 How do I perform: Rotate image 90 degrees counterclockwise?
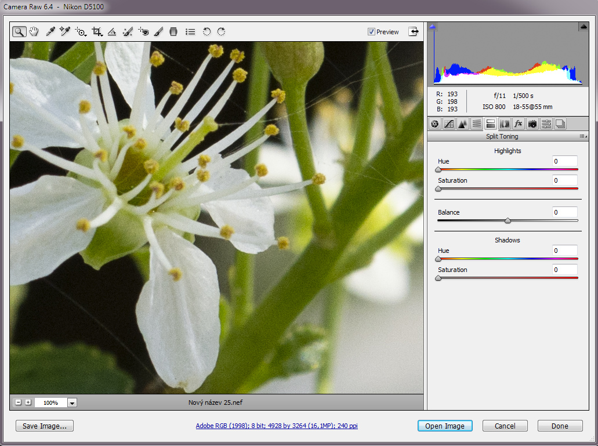pos(206,32)
